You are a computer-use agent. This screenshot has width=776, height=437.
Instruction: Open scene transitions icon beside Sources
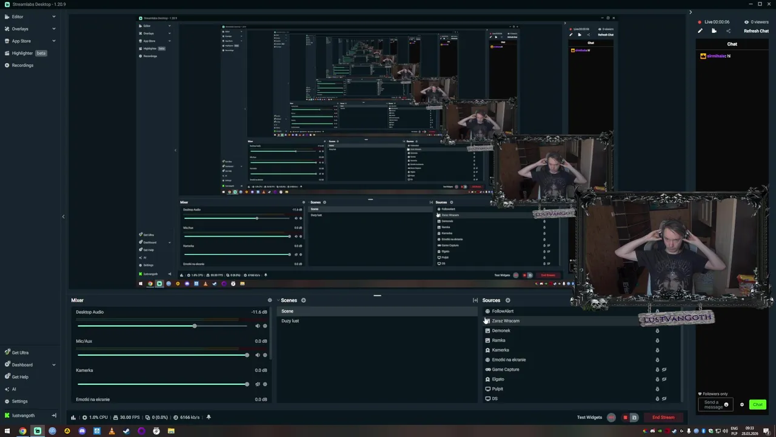pos(475,300)
